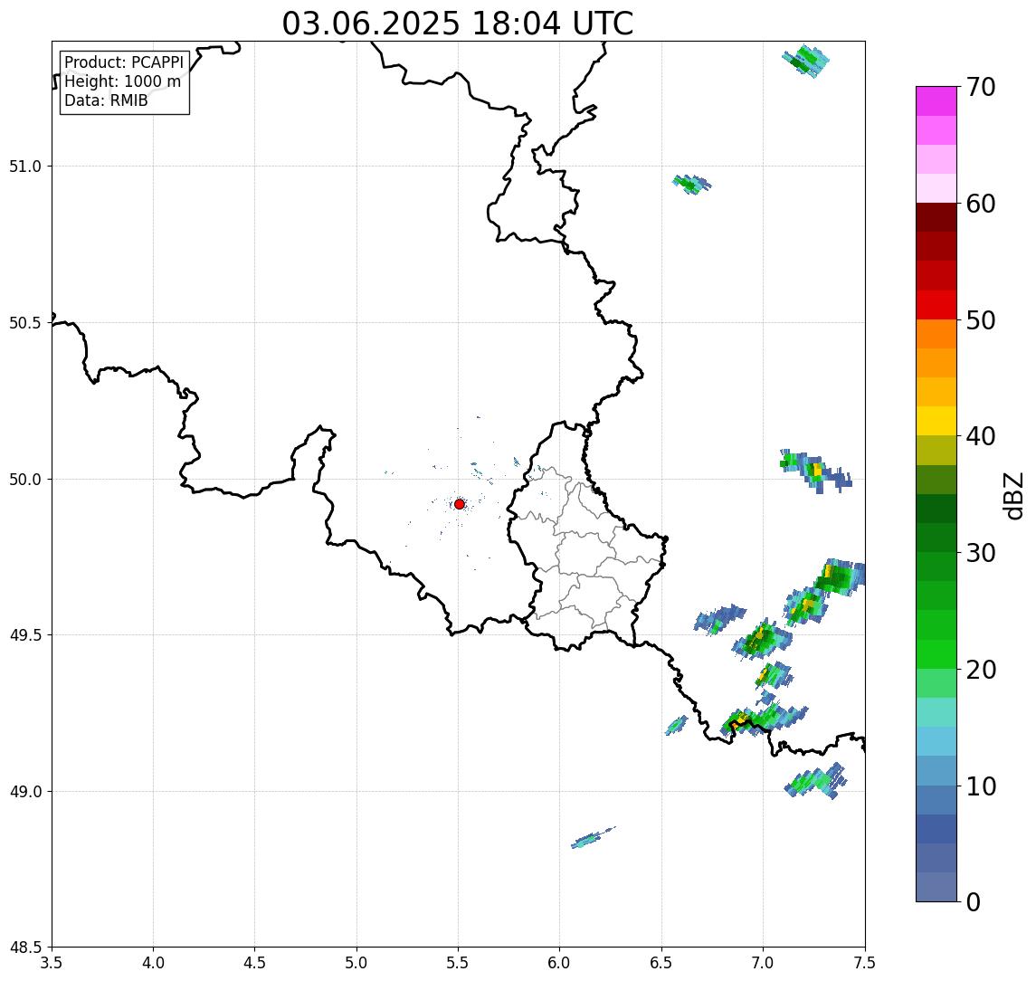Click the colorbar tick label 40
Viewport: 1036px width, 981px height.
(981, 436)
